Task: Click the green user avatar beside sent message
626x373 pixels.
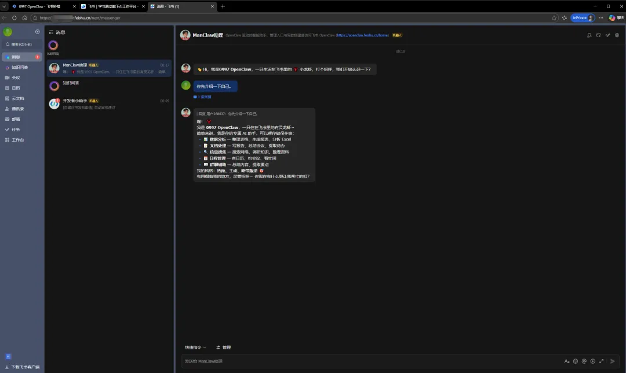Action: pyautogui.click(x=185, y=85)
